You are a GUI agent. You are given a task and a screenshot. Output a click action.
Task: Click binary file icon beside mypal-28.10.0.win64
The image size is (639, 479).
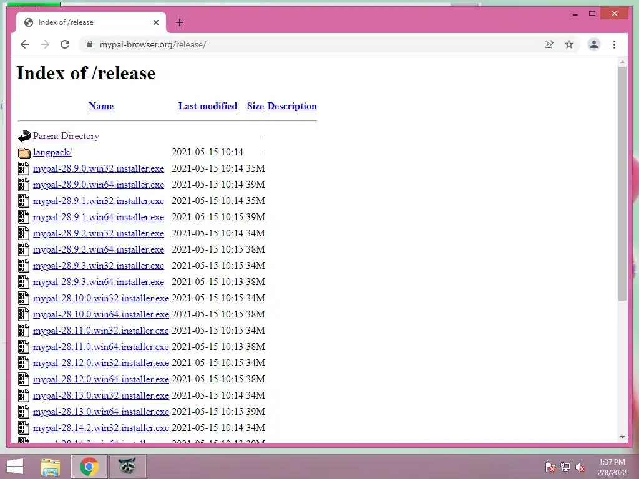(24, 314)
